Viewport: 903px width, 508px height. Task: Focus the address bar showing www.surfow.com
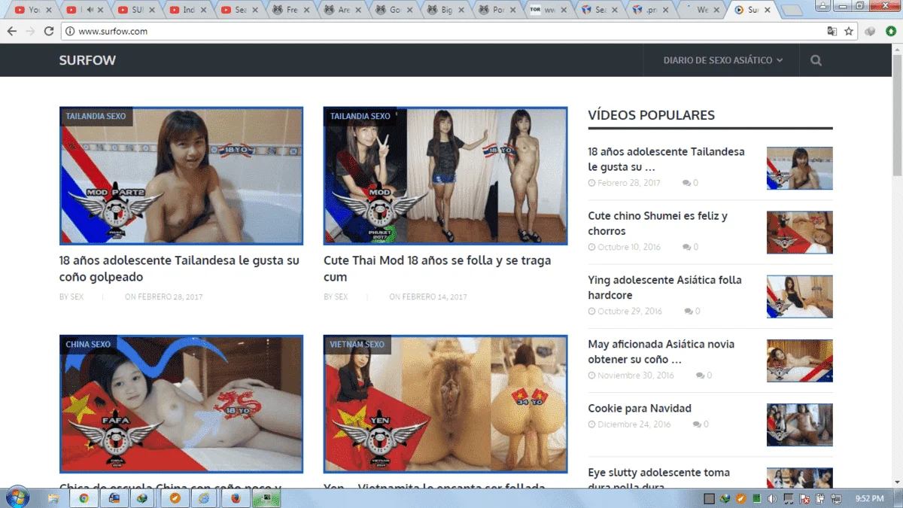(444, 32)
